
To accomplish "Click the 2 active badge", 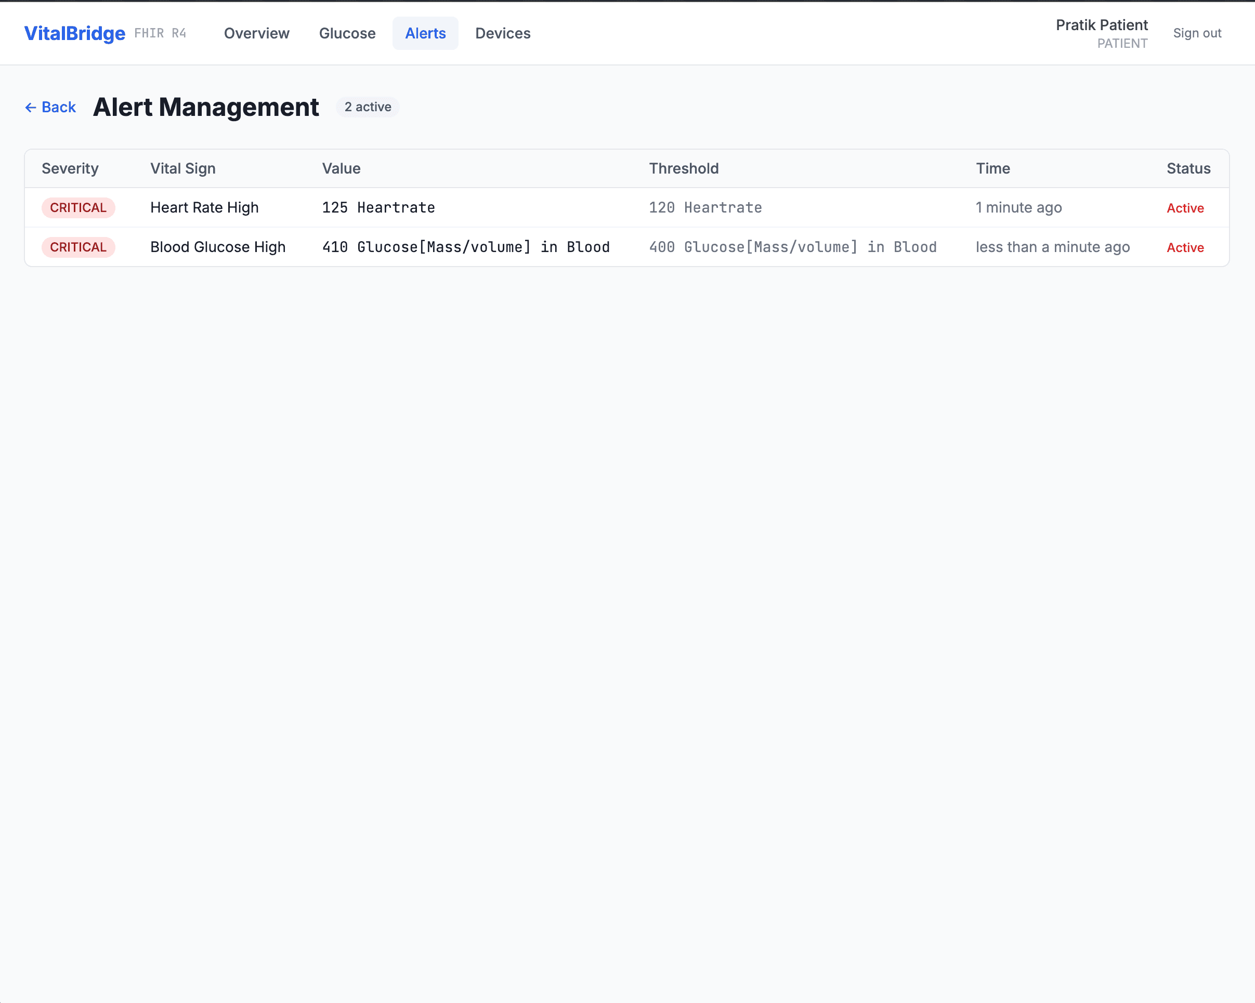I will pyautogui.click(x=368, y=107).
